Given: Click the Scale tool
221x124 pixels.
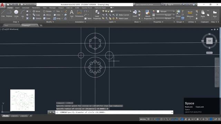Looking at the screenshot, I should [x=47, y=18].
